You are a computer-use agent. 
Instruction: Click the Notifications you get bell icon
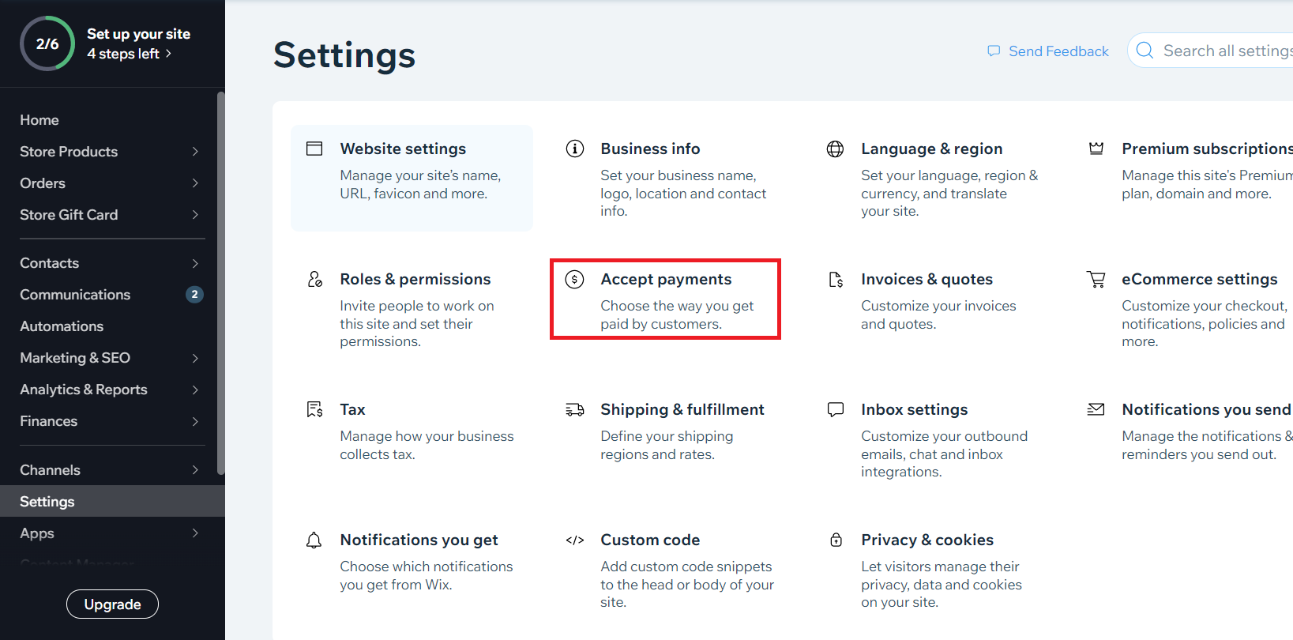pos(314,540)
